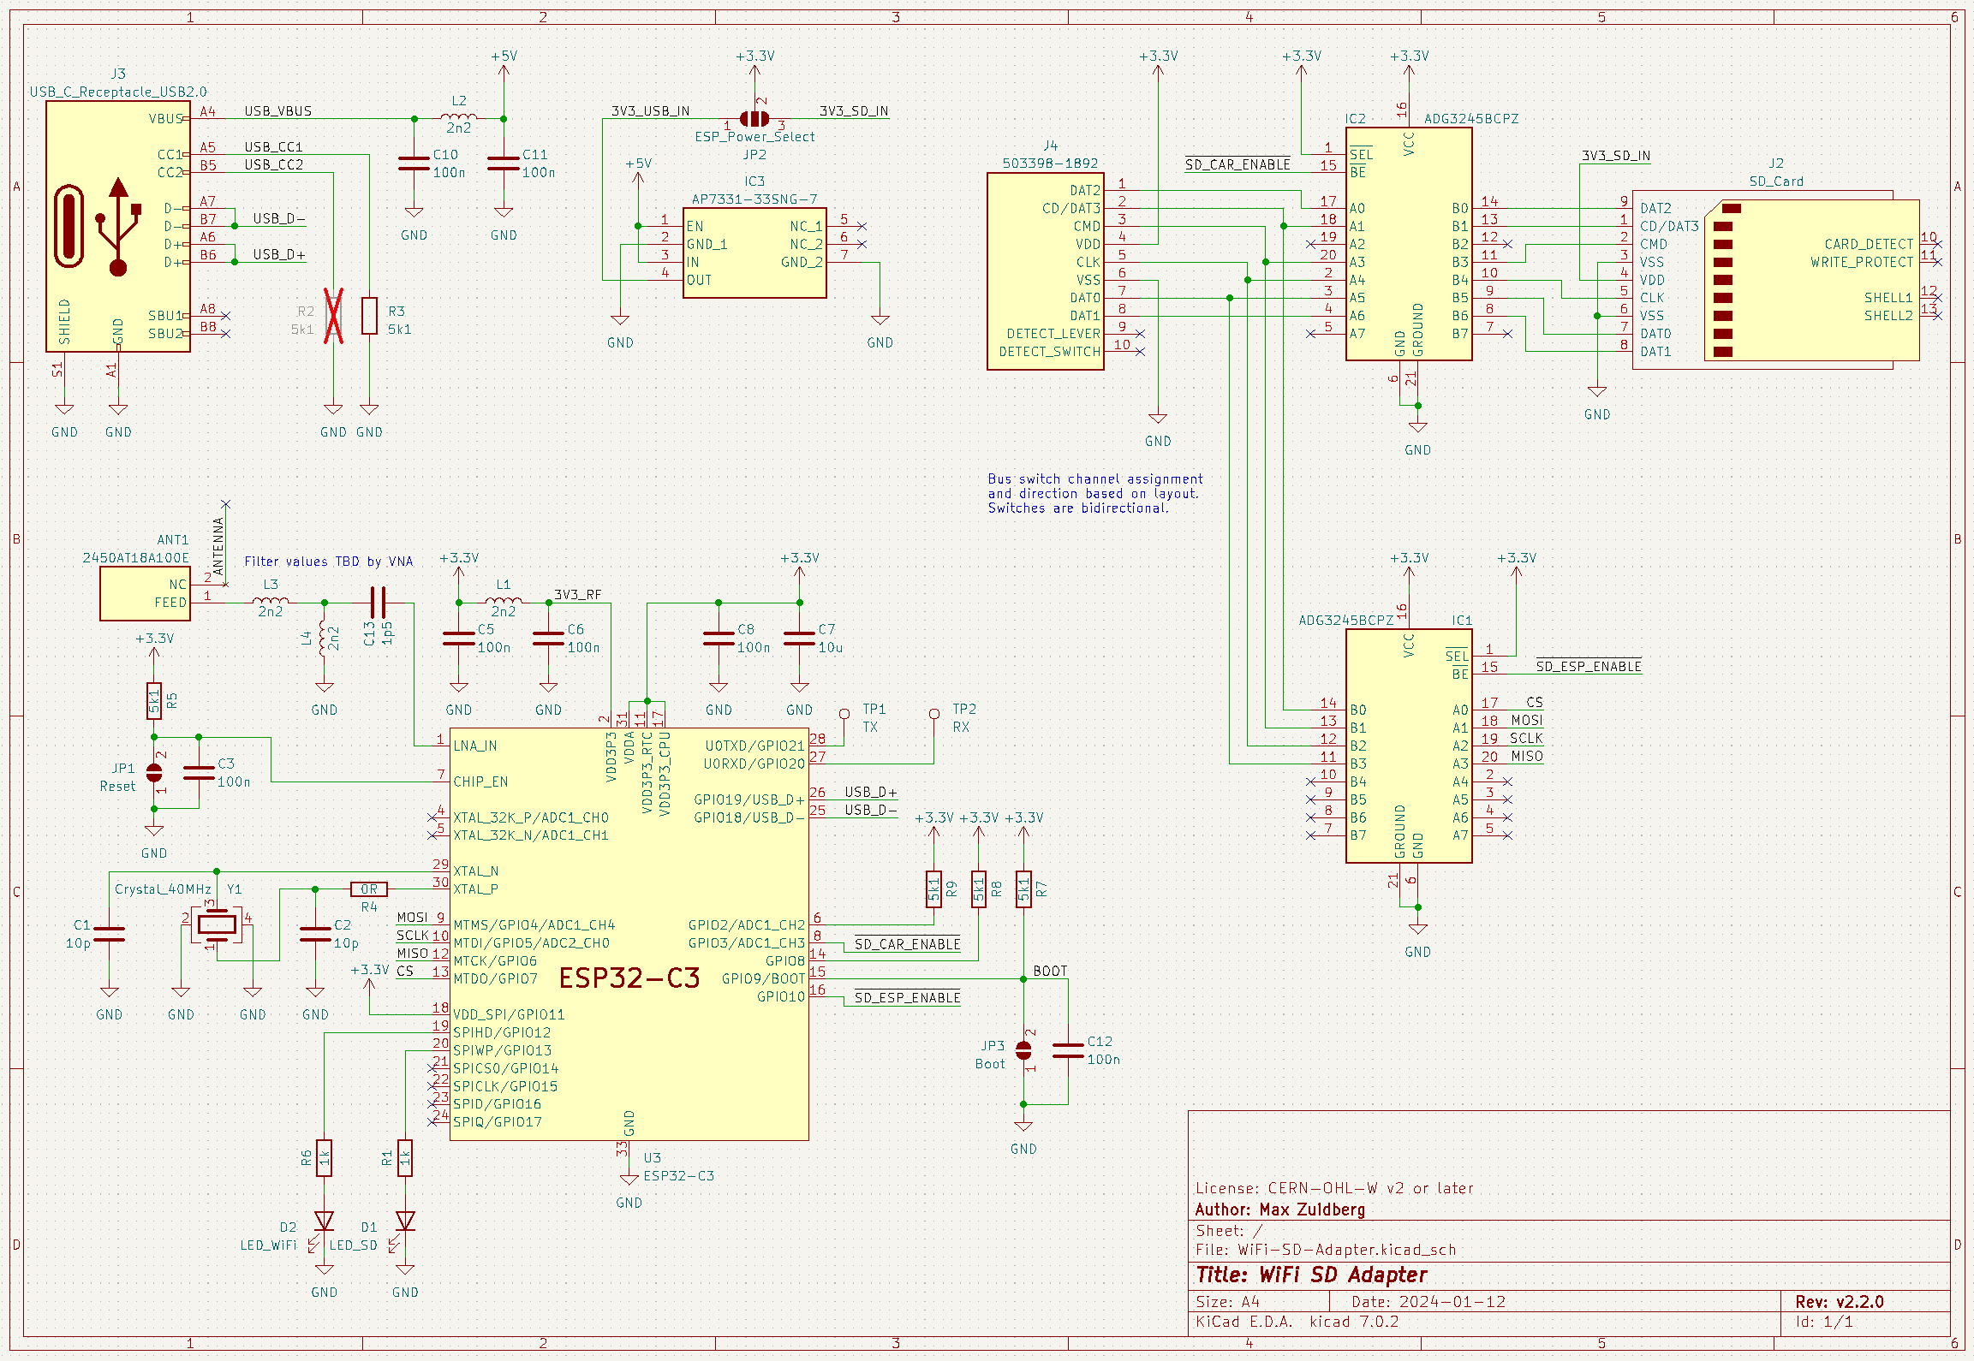Click the U0TXD/GPIO21 pin label

tap(755, 746)
